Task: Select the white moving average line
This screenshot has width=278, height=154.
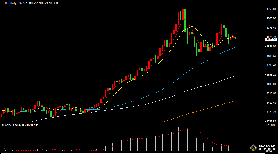Action: (x=199, y=86)
